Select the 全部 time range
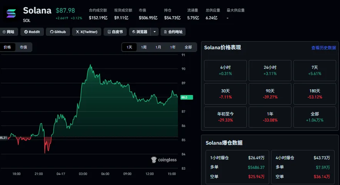This screenshot has width=340, height=185. point(188,47)
